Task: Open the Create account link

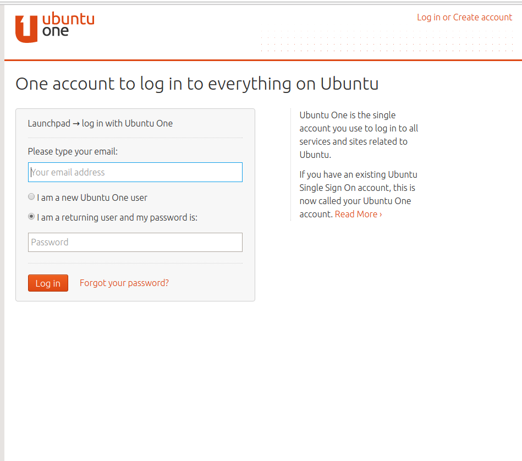Action: (482, 17)
